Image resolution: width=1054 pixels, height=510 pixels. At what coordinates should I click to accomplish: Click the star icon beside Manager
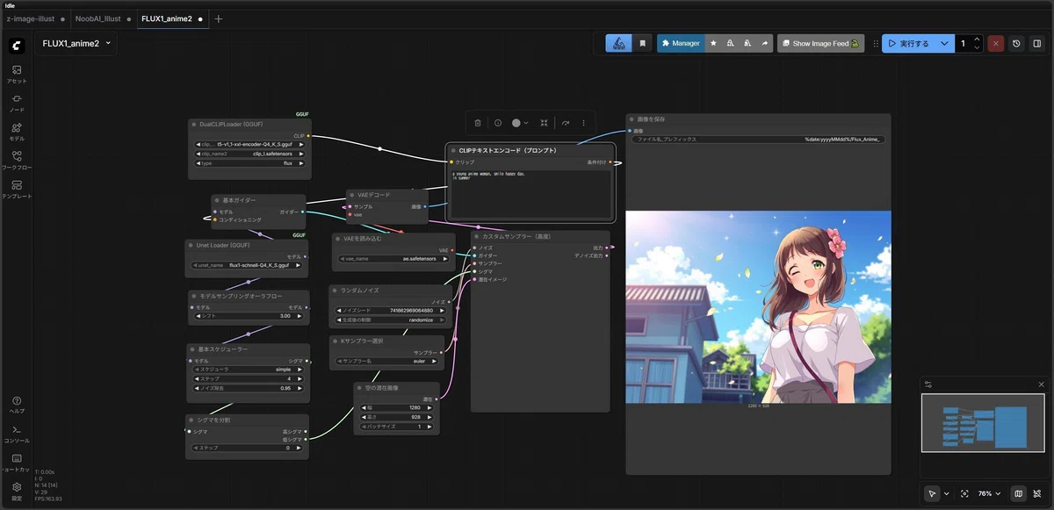[x=713, y=43]
